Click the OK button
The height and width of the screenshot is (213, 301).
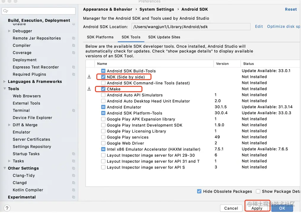282,208
